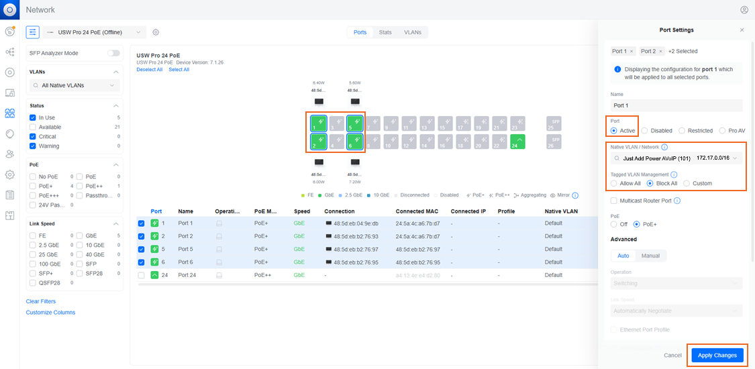The width and height of the screenshot is (755, 369).
Task: Open the All Native VLANs dropdown
Action: tap(74, 85)
